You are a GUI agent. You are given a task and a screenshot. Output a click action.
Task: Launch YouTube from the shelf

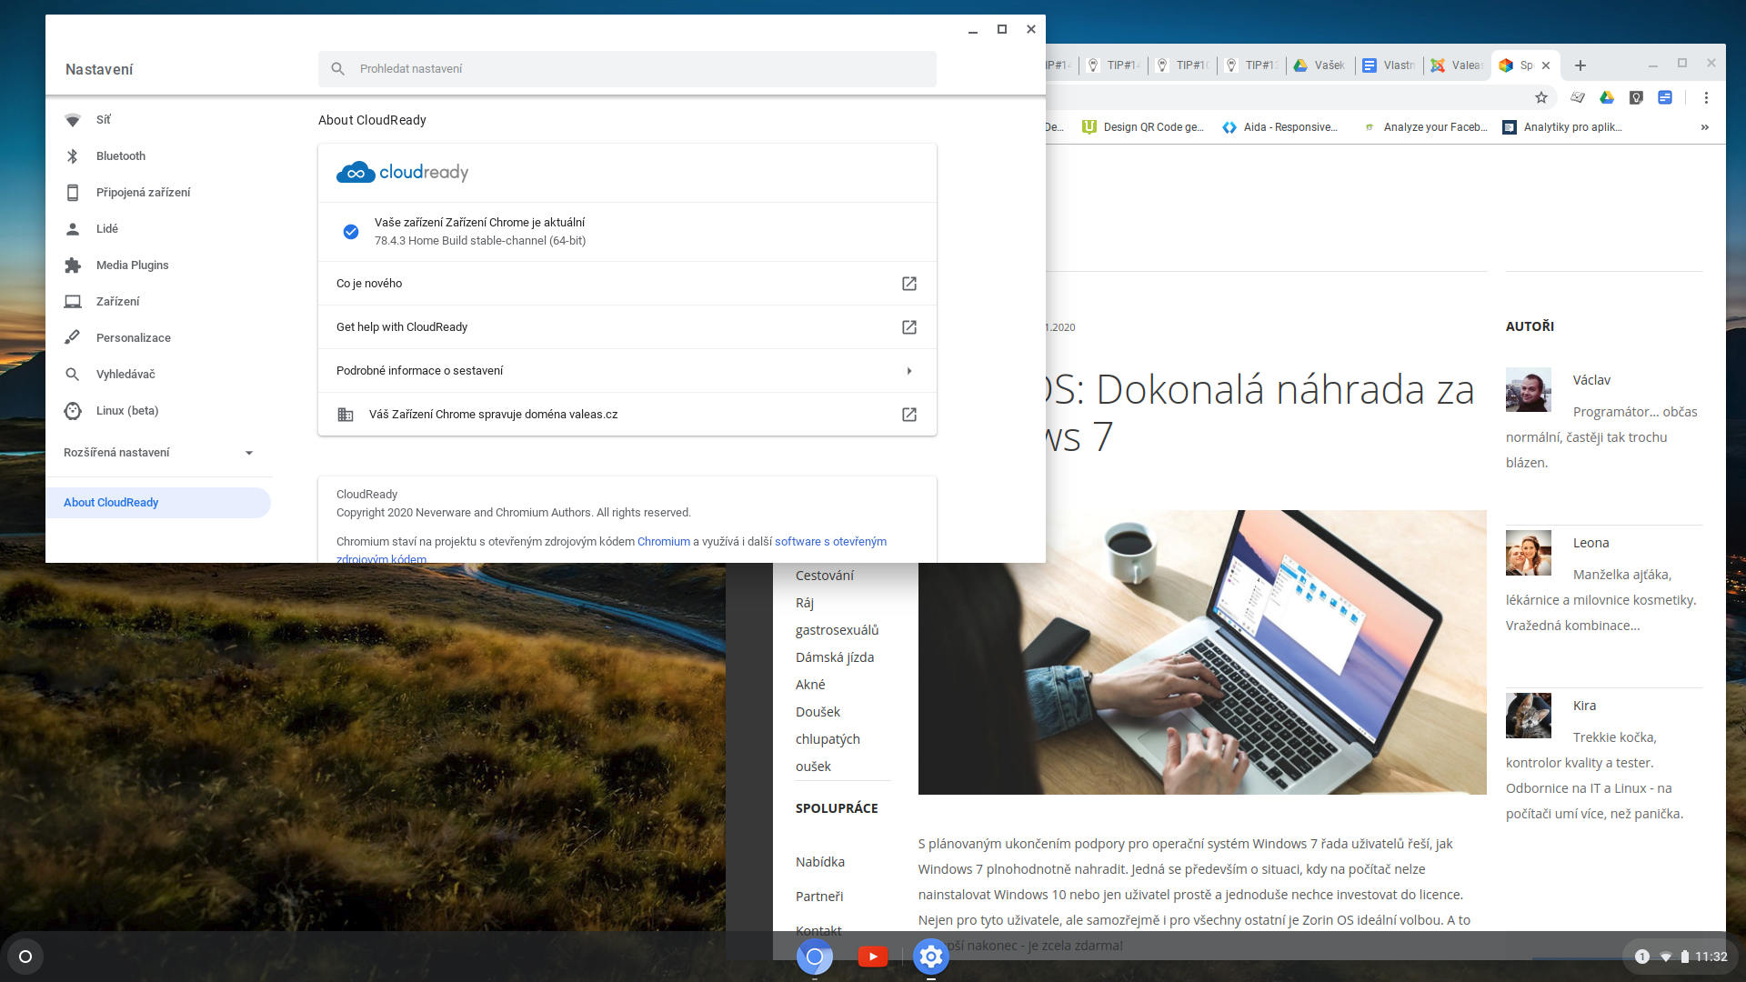pyautogui.click(x=873, y=957)
